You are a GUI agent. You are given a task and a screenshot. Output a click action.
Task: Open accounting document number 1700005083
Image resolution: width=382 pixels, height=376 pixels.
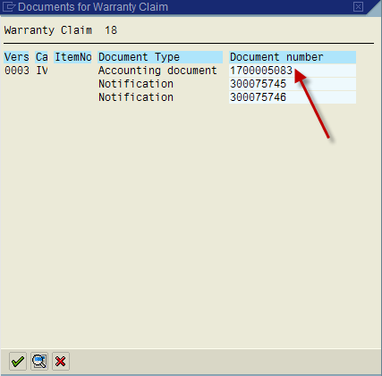point(261,71)
